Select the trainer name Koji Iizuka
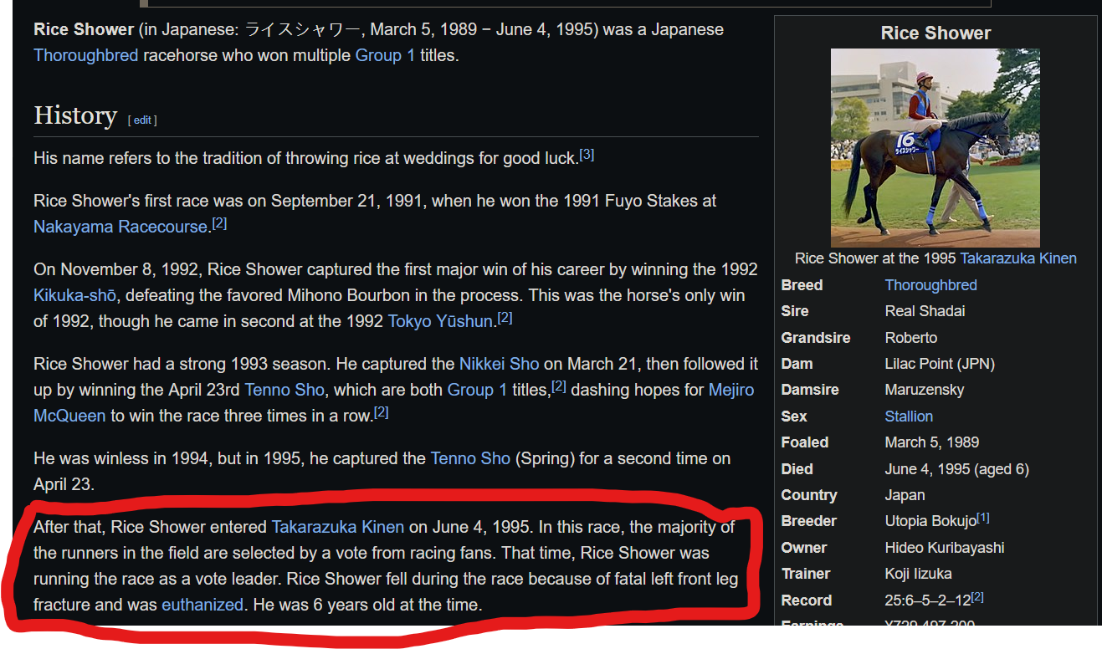The image size is (1102, 649). [x=918, y=574]
